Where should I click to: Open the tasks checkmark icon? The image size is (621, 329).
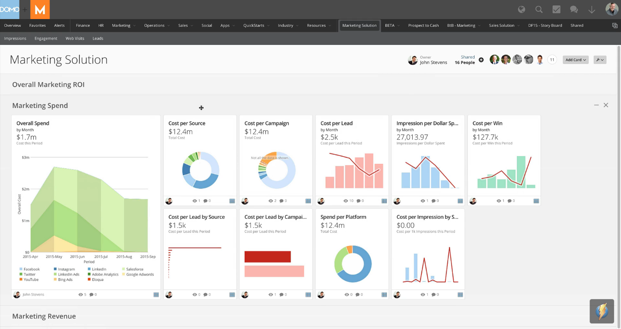tap(556, 10)
